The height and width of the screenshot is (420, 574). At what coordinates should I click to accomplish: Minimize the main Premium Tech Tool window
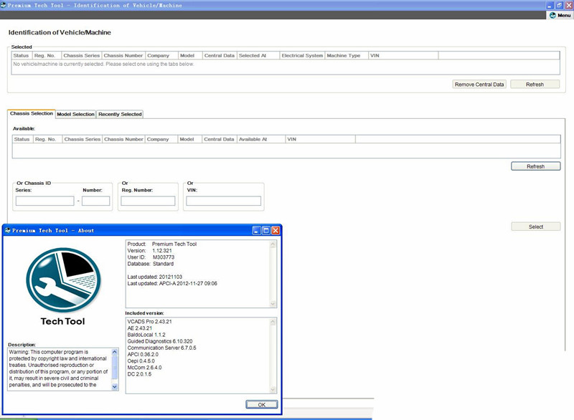pos(550,5)
